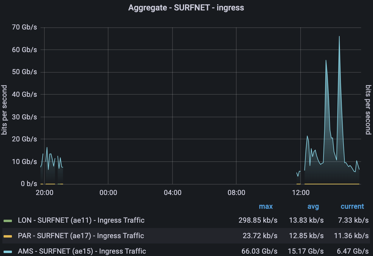Click the cyan AMS series color swatch

[8, 252]
